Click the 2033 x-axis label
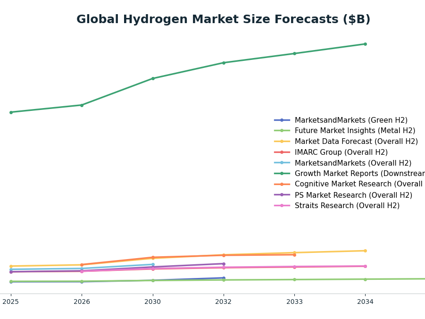This screenshot has width=425, height=319. 295,302
